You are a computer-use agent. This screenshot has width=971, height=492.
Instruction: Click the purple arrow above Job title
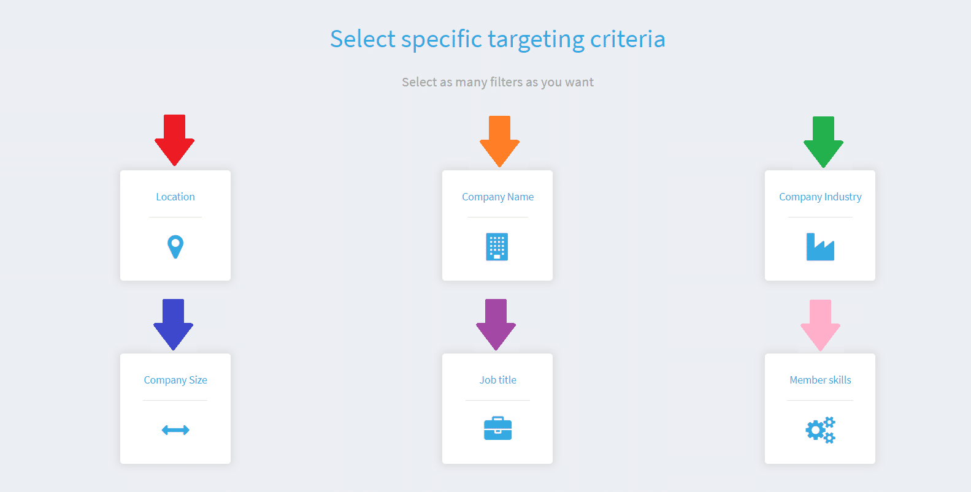(496, 325)
